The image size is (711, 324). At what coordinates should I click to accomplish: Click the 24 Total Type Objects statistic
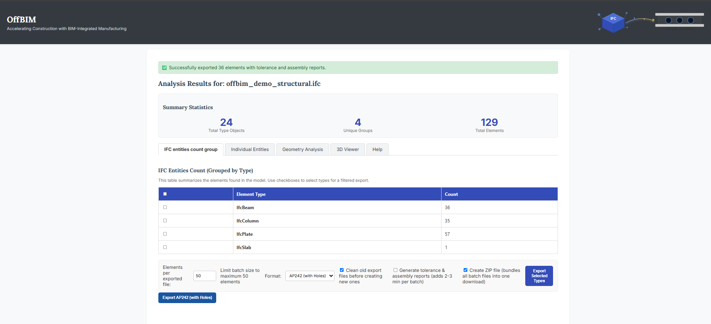tap(226, 125)
